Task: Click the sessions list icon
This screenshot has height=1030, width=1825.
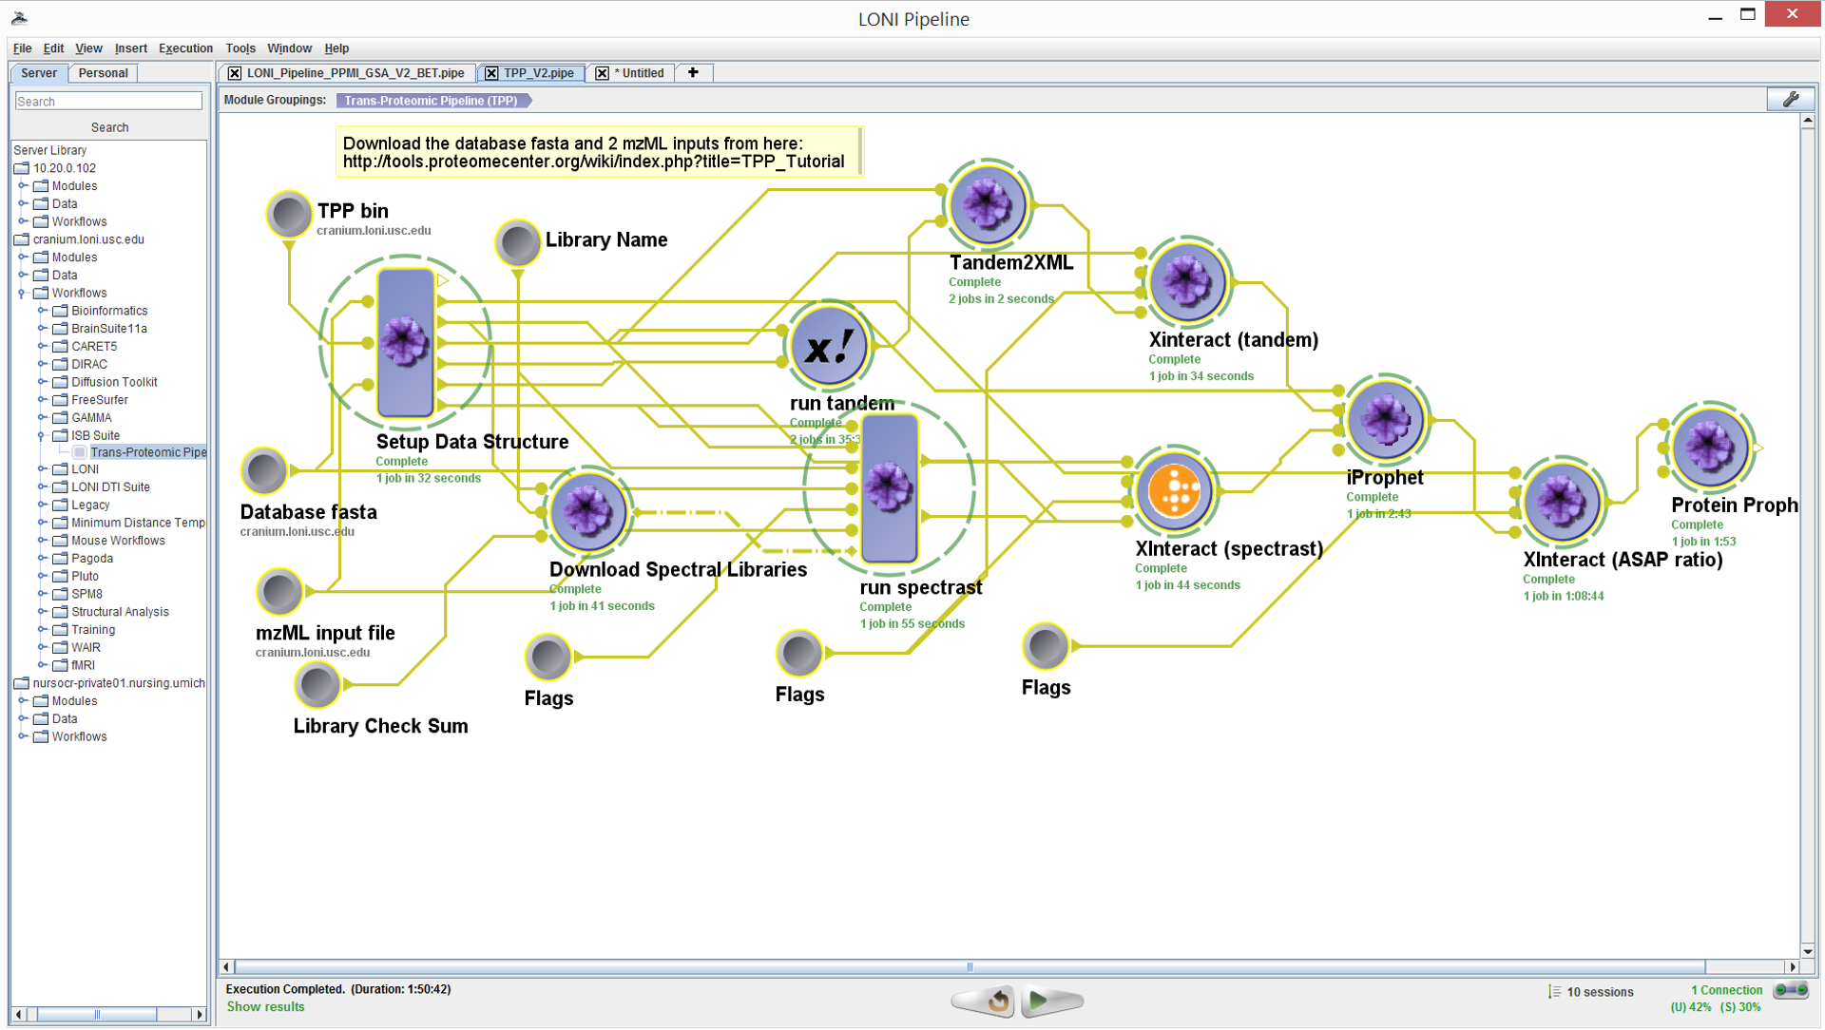Action: (x=1554, y=992)
